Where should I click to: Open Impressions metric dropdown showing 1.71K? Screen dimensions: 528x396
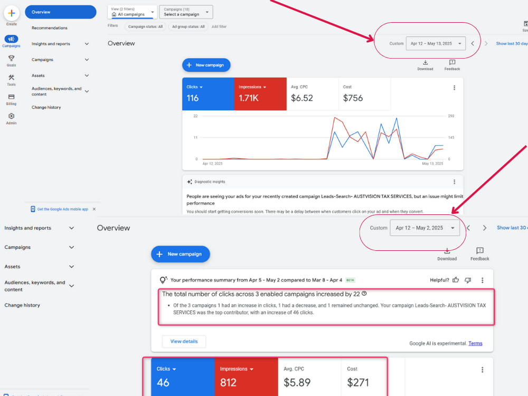pyautogui.click(x=252, y=87)
